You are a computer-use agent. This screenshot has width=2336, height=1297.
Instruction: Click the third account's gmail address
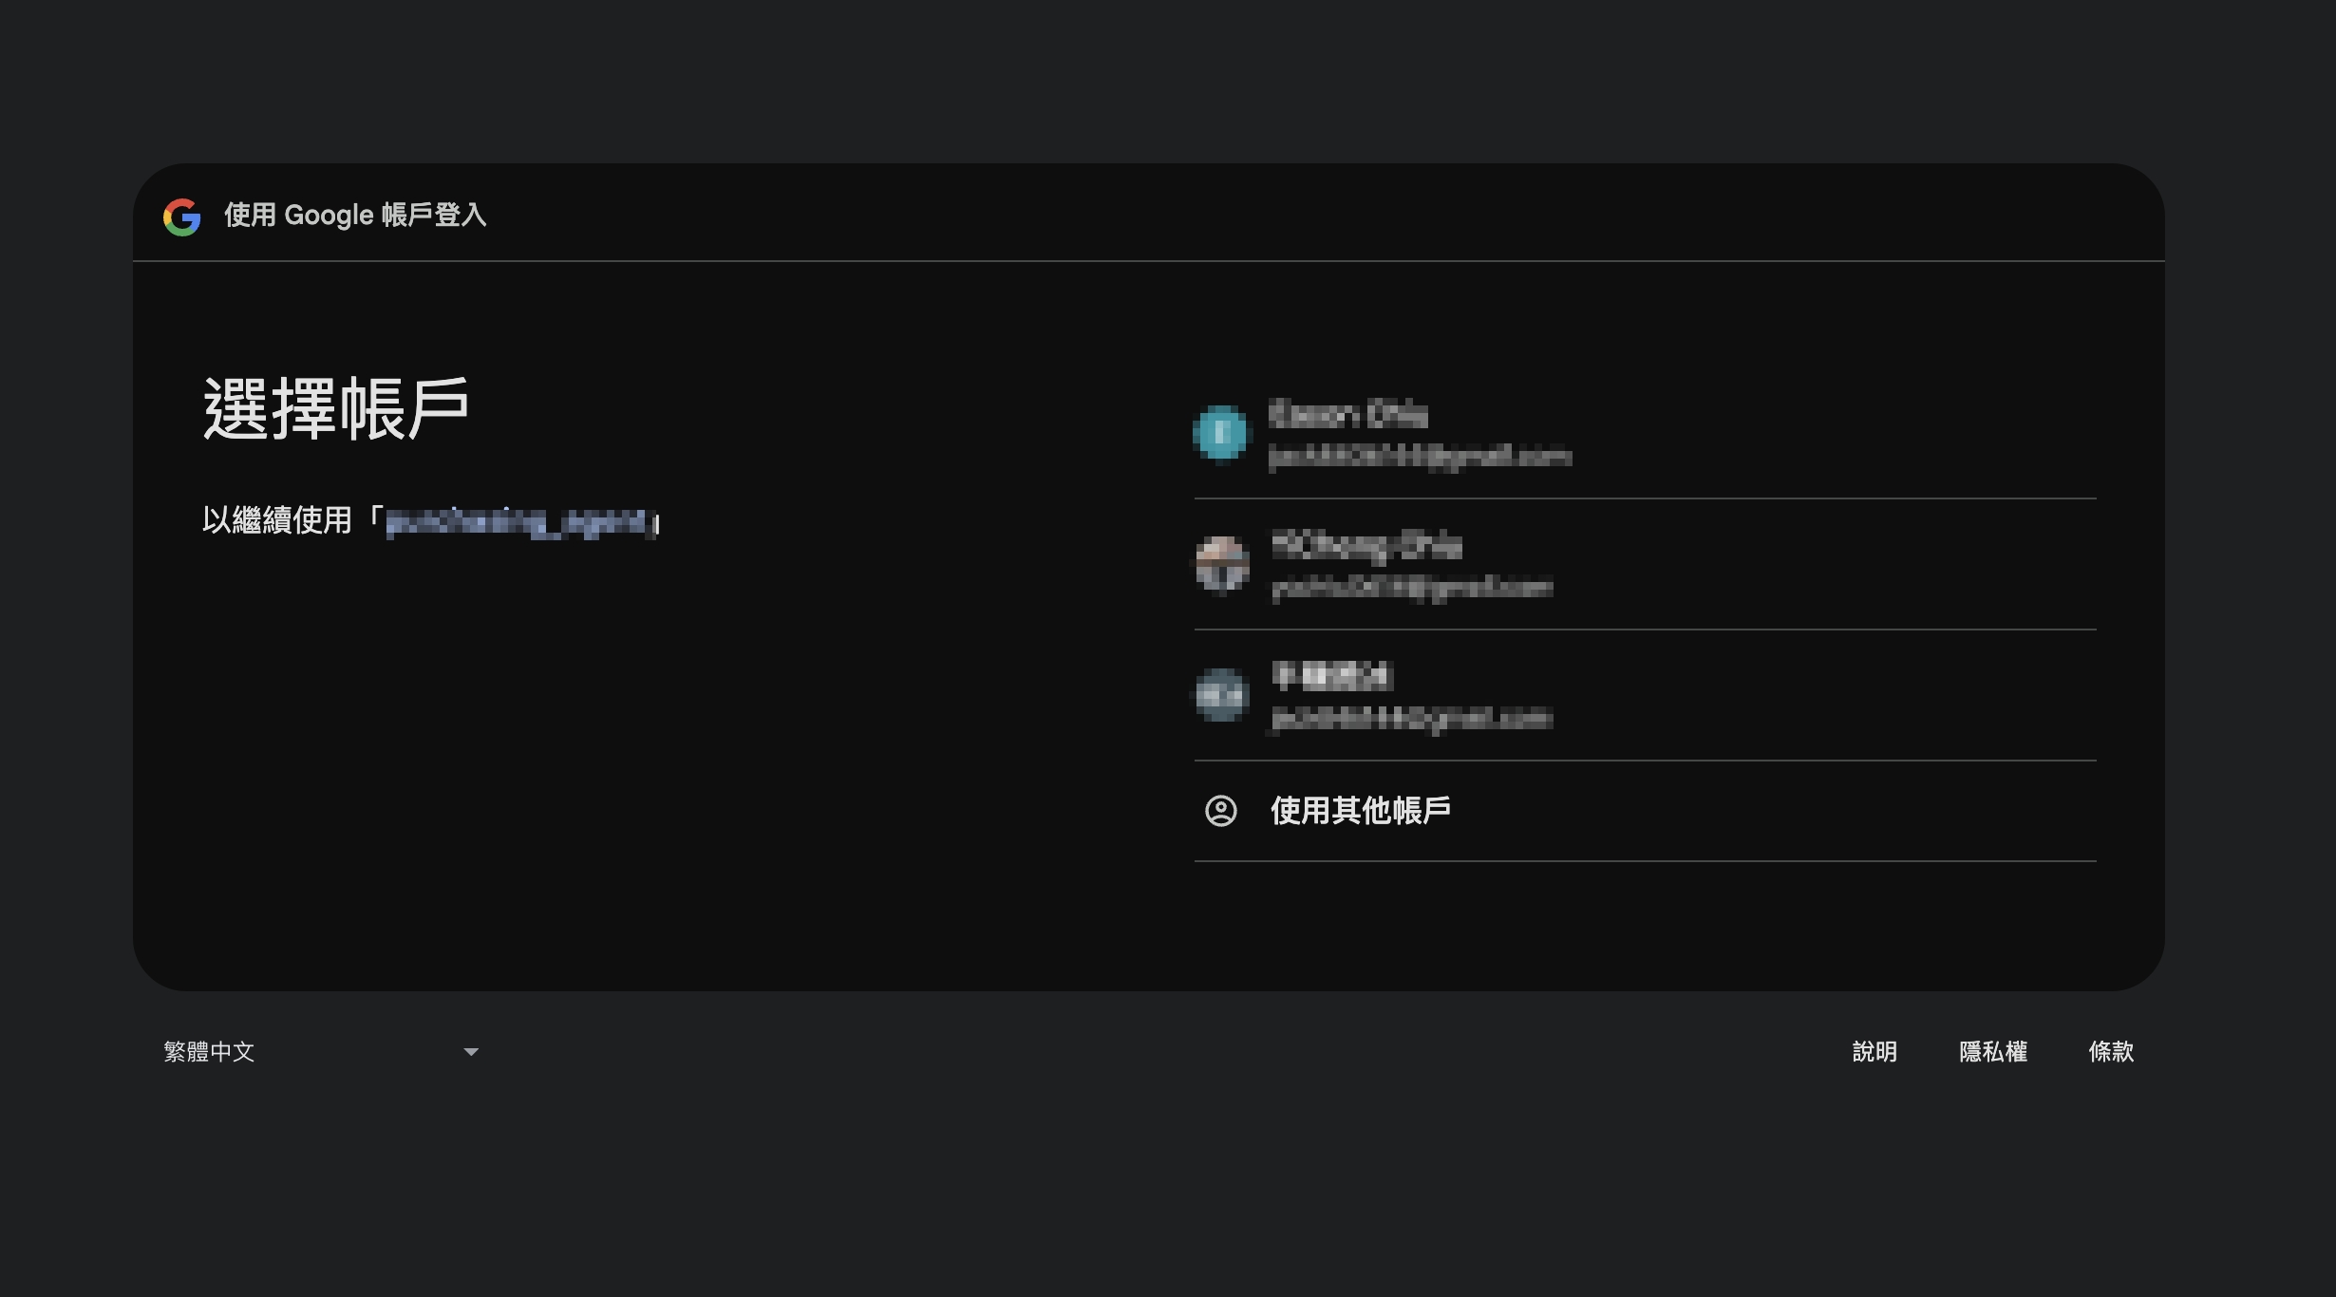click(x=1412, y=719)
